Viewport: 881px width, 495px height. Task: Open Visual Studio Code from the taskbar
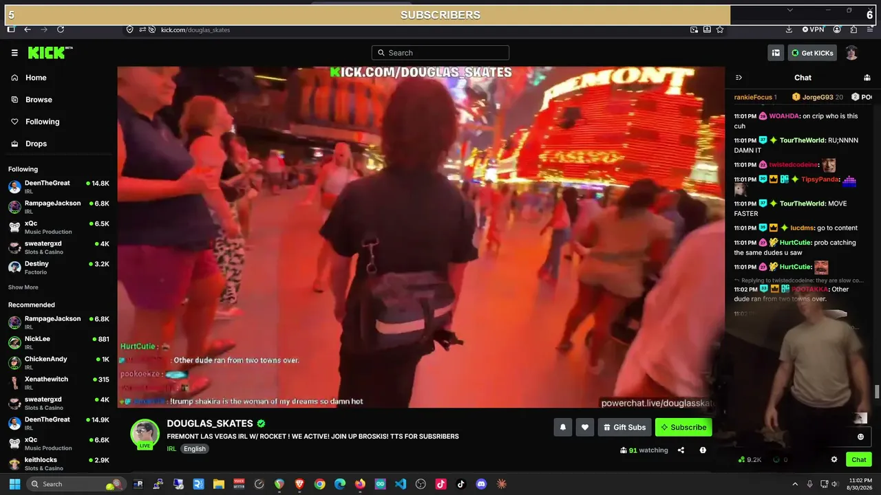[x=401, y=484]
